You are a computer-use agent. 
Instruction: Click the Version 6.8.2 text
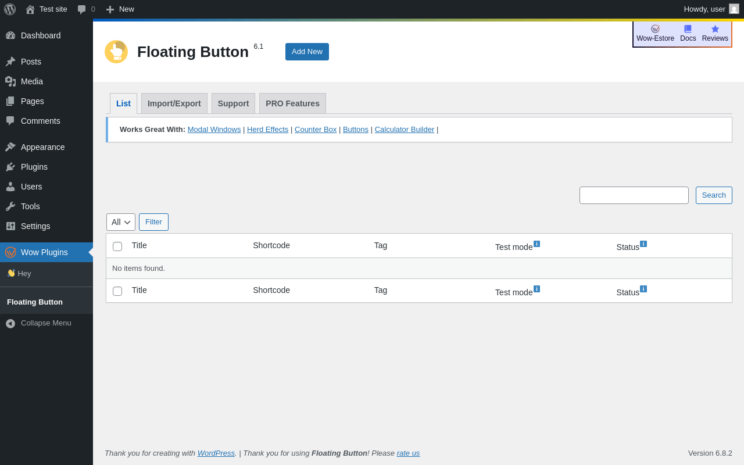[710, 453]
